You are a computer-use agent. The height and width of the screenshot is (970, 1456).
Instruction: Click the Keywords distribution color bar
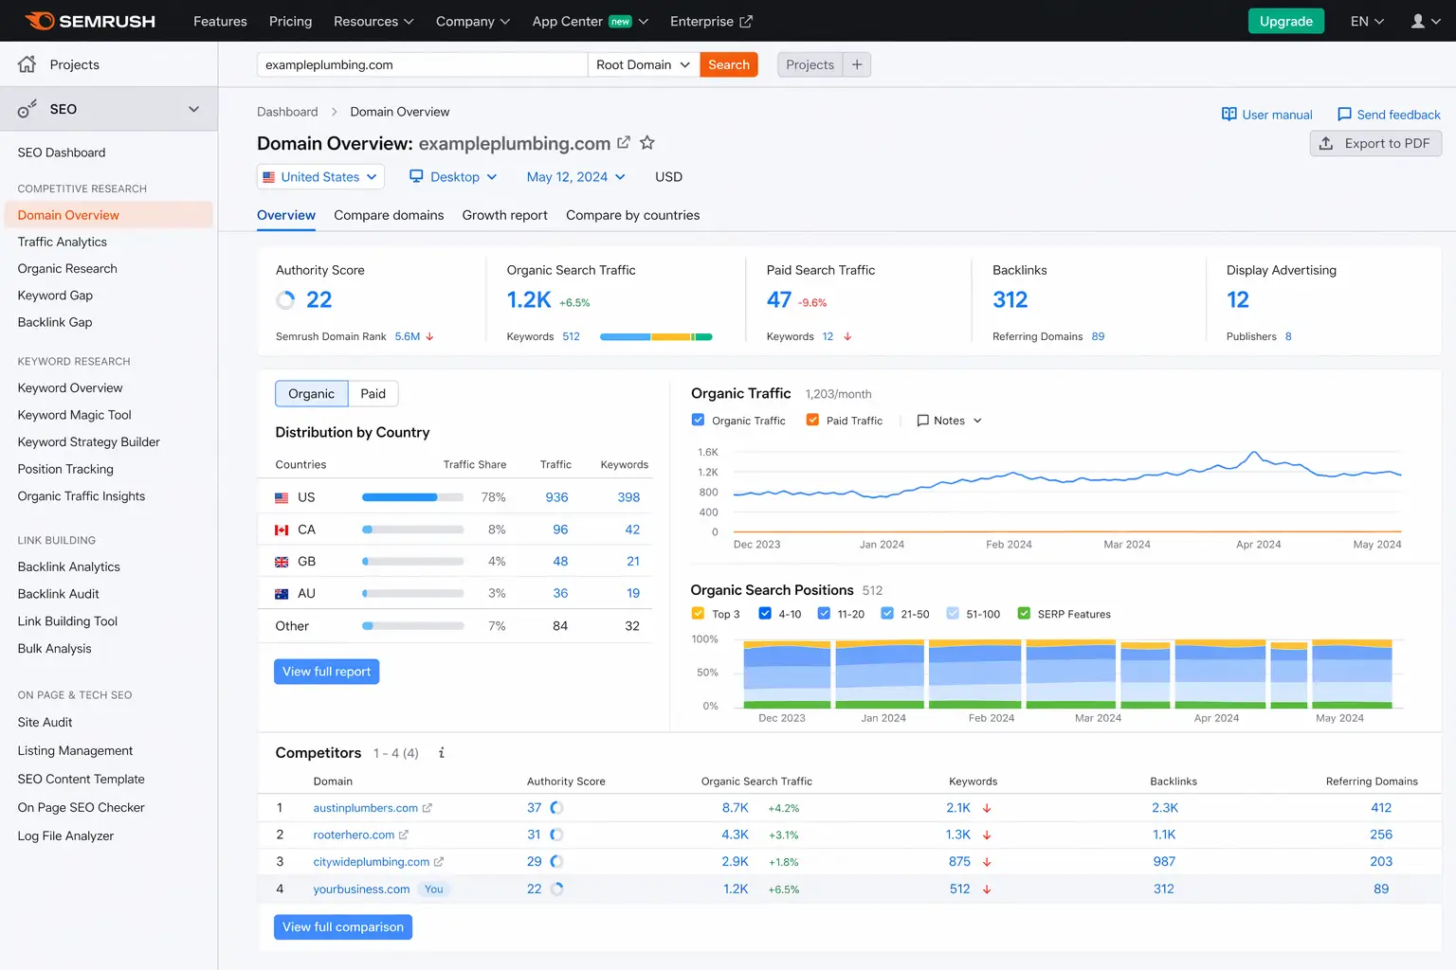pyautogui.click(x=656, y=336)
